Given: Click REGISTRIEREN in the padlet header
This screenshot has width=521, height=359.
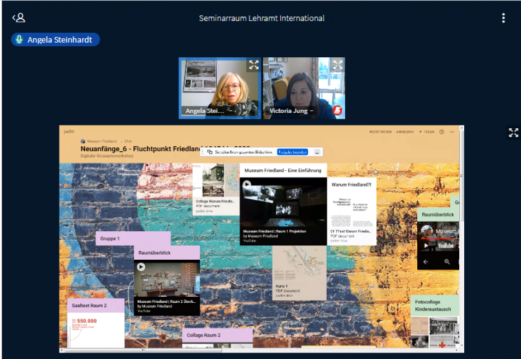Looking at the screenshot, I should coord(381,132).
